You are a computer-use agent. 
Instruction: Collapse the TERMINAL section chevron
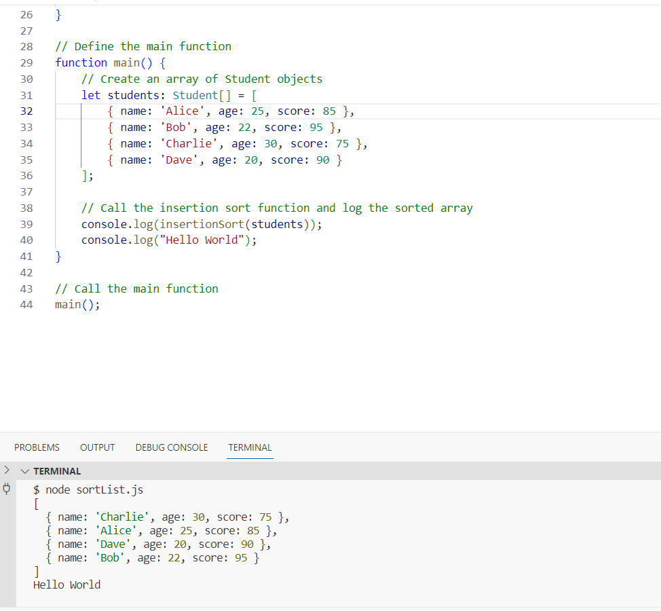[25, 471]
